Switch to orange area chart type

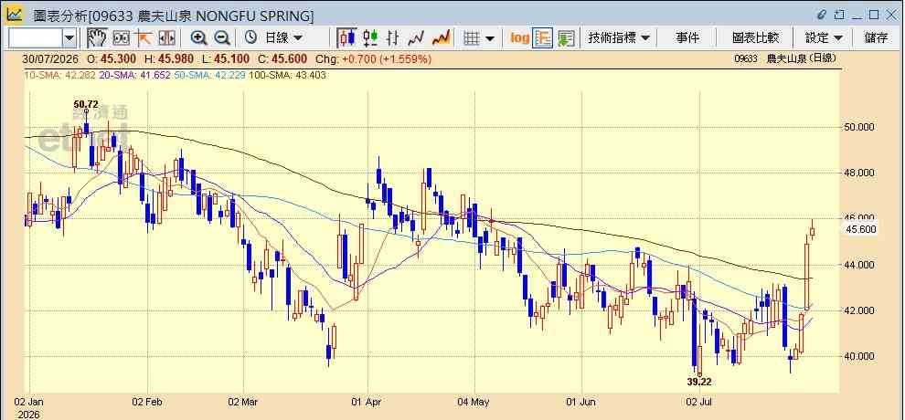[x=441, y=38]
